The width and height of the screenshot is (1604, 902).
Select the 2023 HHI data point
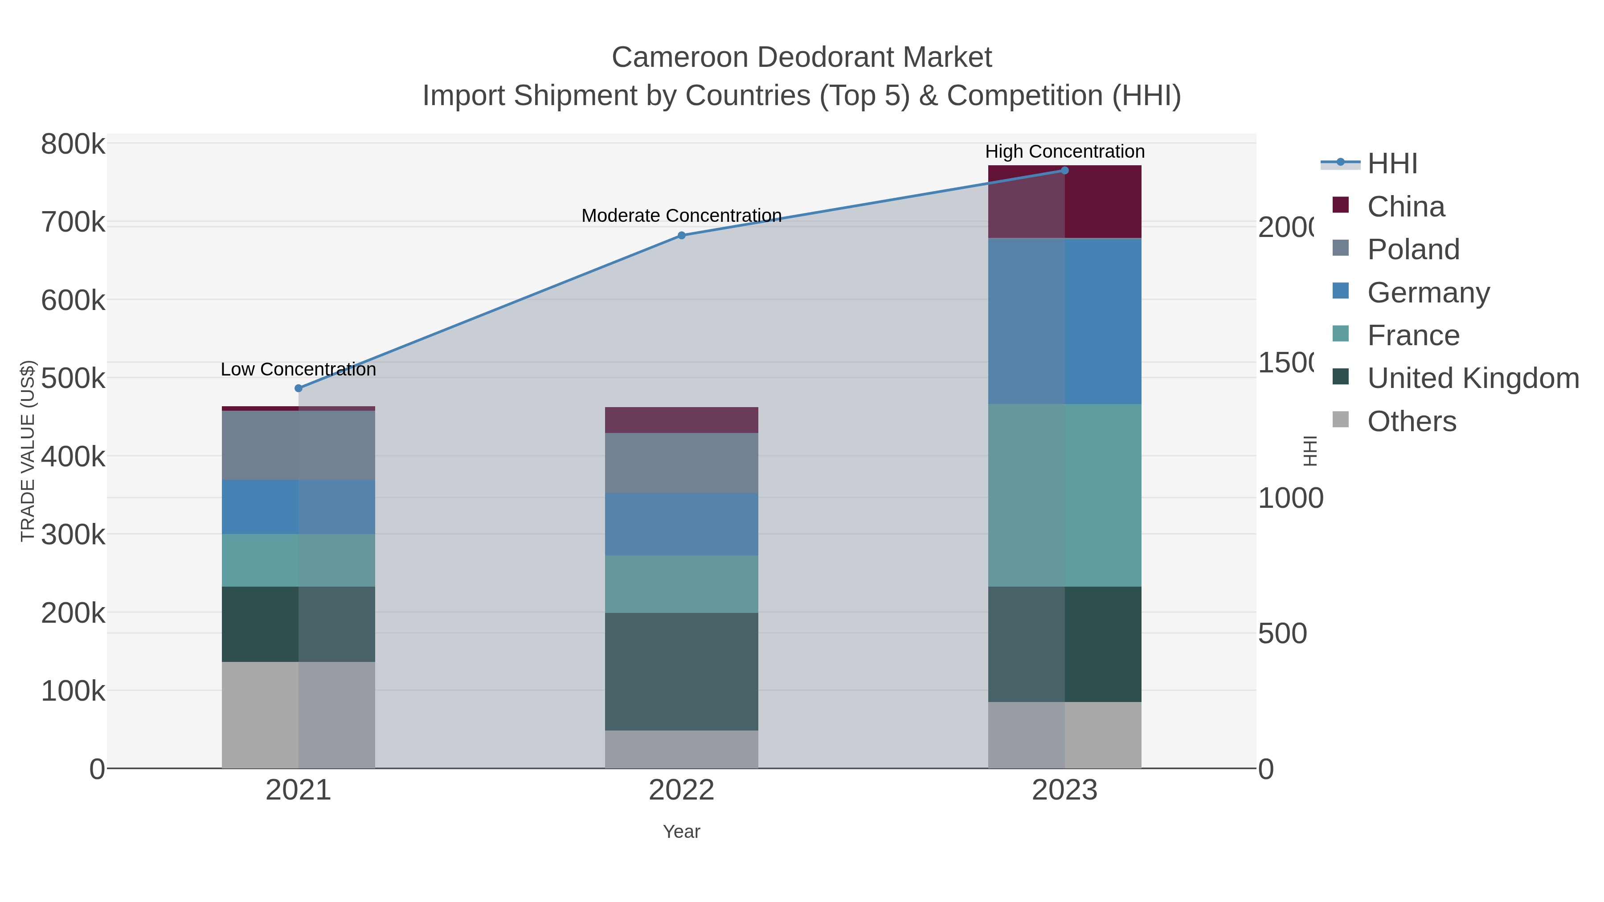[x=1065, y=171]
